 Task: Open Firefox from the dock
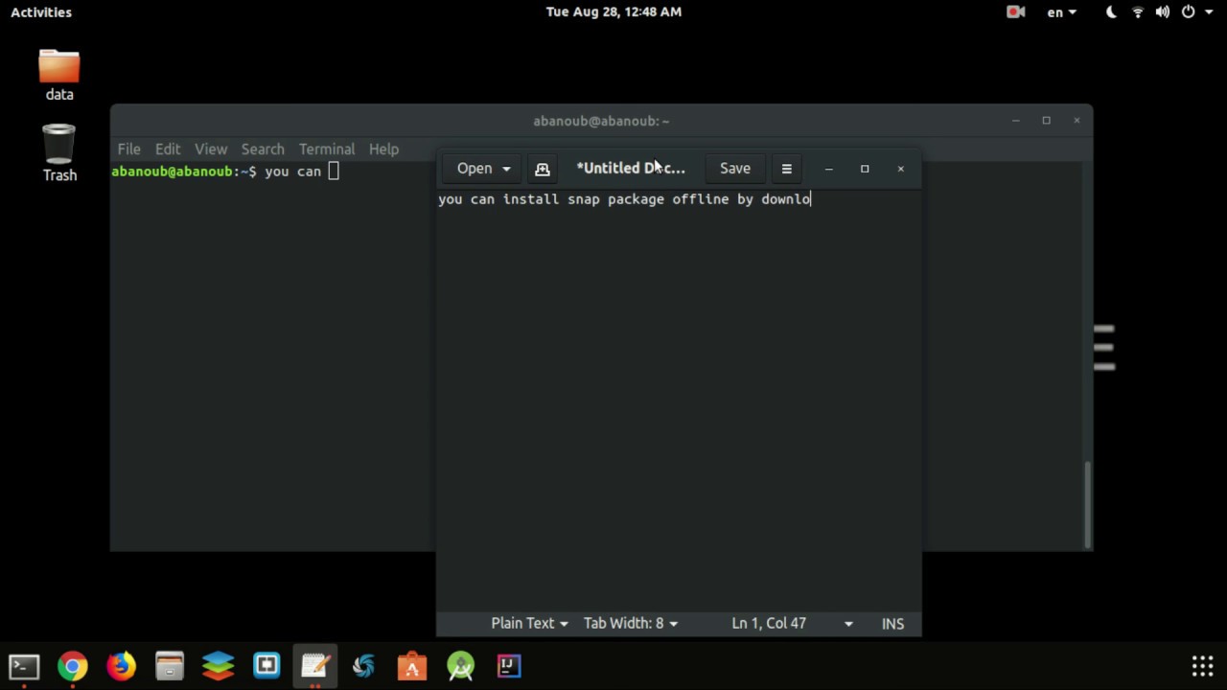pos(121,666)
